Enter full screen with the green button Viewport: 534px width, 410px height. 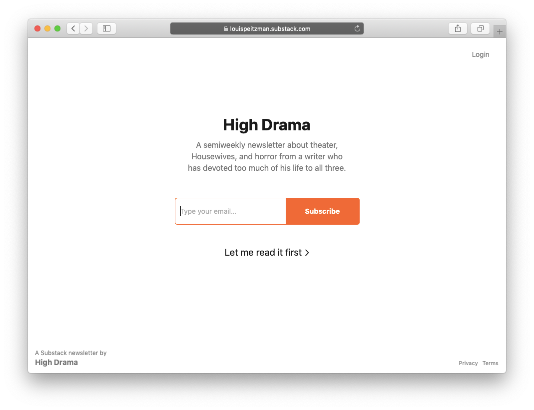pyautogui.click(x=57, y=28)
